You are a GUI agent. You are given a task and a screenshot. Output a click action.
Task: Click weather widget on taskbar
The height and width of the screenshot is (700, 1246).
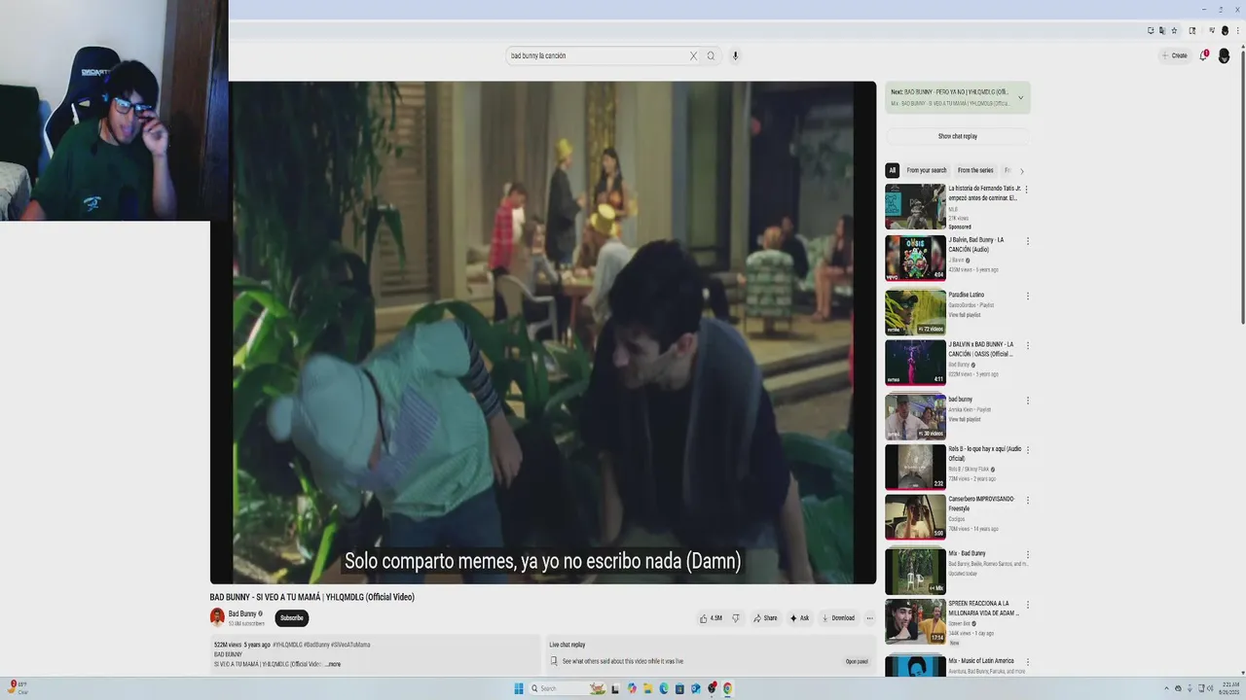tap(18, 688)
